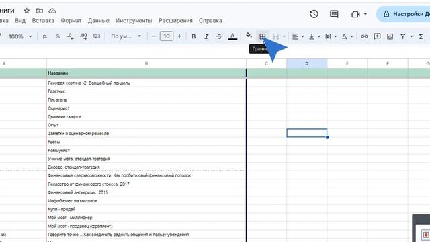Click the move to folder icon
The image size is (430, 242).
[x=40, y=11]
